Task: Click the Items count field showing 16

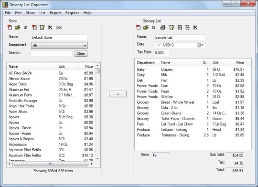Action: (x=160, y=156)
